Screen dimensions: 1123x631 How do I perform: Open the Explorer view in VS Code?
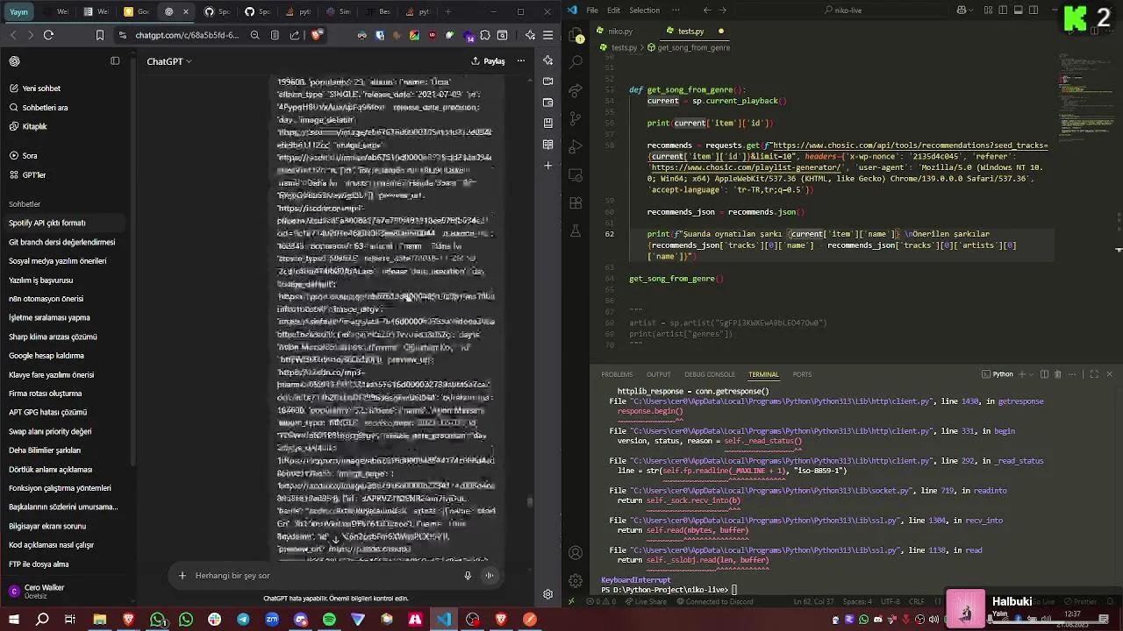pos(576,36)
